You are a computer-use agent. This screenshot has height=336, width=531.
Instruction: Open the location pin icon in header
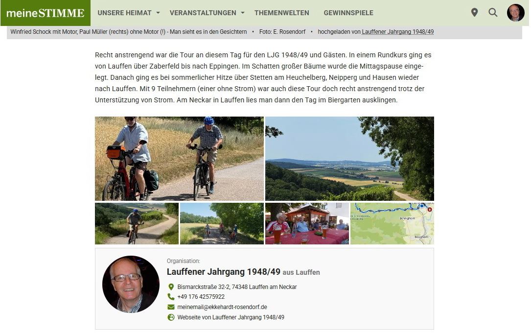[x=474, y=13]
